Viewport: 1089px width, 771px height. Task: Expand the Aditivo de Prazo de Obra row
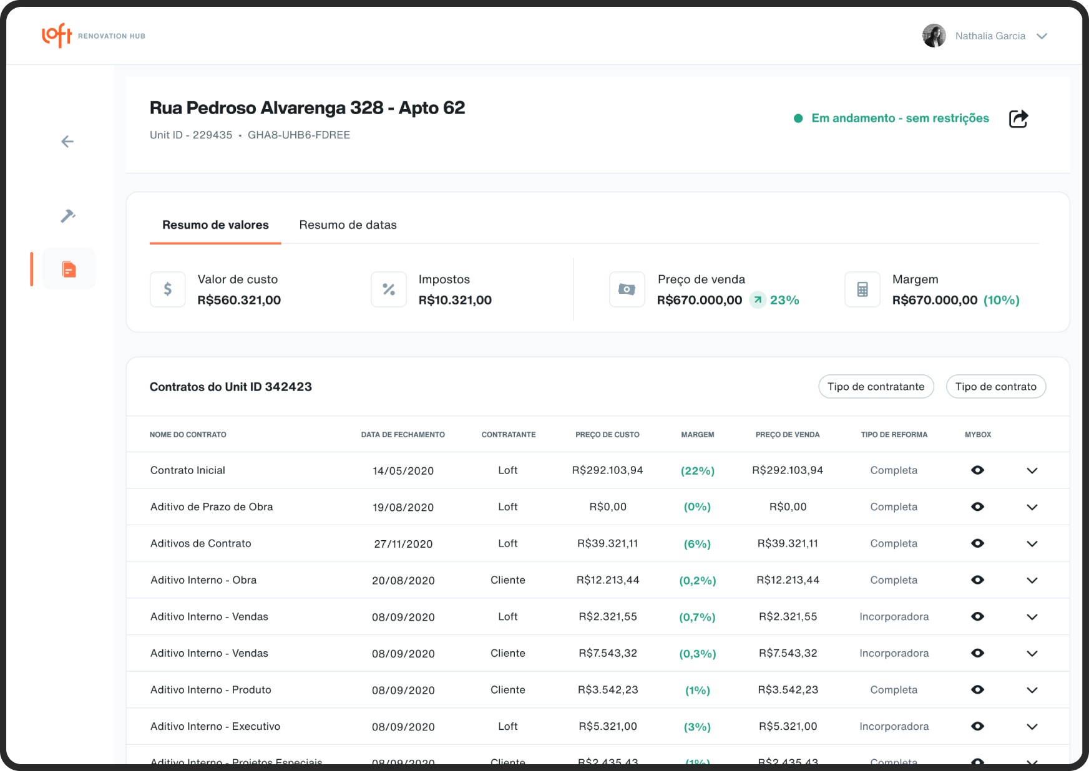click(x=1032, y=507)
